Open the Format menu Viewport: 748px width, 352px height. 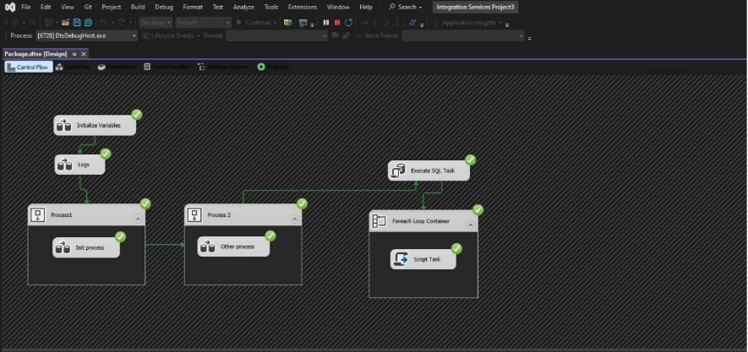193,7
